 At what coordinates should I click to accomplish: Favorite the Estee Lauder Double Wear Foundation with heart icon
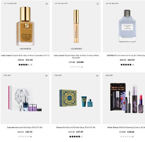pyautogui.click(x=47, y=4)
